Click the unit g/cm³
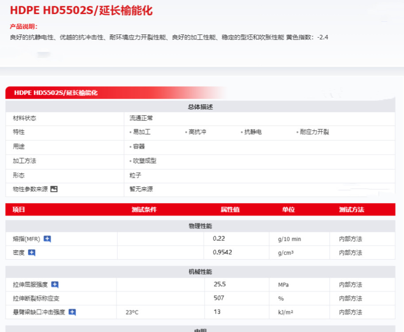Viewport: 404px width, 332px height. (x=286, y=253)
